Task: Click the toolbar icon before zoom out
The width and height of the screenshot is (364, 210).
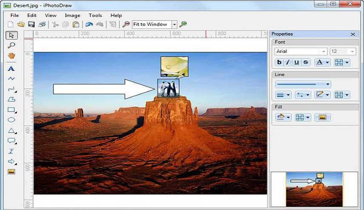Action: (x=112, y=24)
